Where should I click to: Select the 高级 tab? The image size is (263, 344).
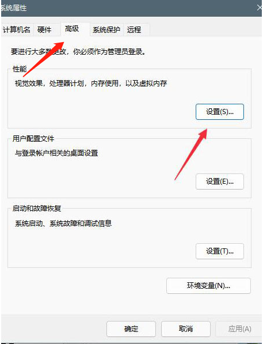pyautogui.click(x=72, y=29)
